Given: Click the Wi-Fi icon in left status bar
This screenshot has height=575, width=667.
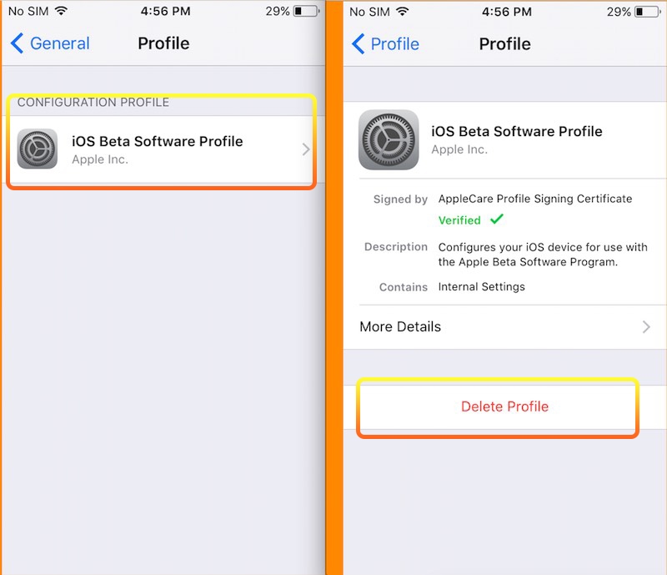Looking at the screenshot, I should pyautogui.click(x=61, y=11).
